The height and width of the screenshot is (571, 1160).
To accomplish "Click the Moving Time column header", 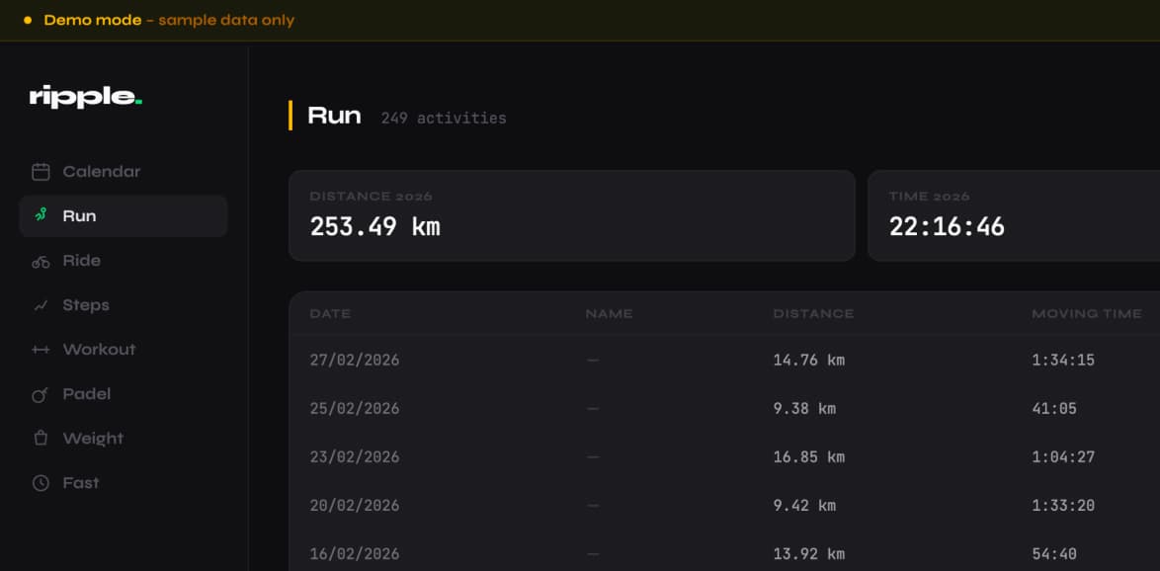I will 1086,314.
